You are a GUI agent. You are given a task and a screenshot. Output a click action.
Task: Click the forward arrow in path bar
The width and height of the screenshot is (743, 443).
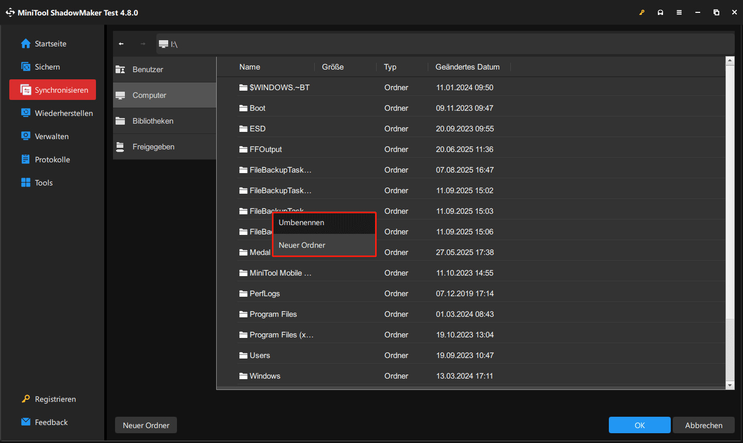143,44
